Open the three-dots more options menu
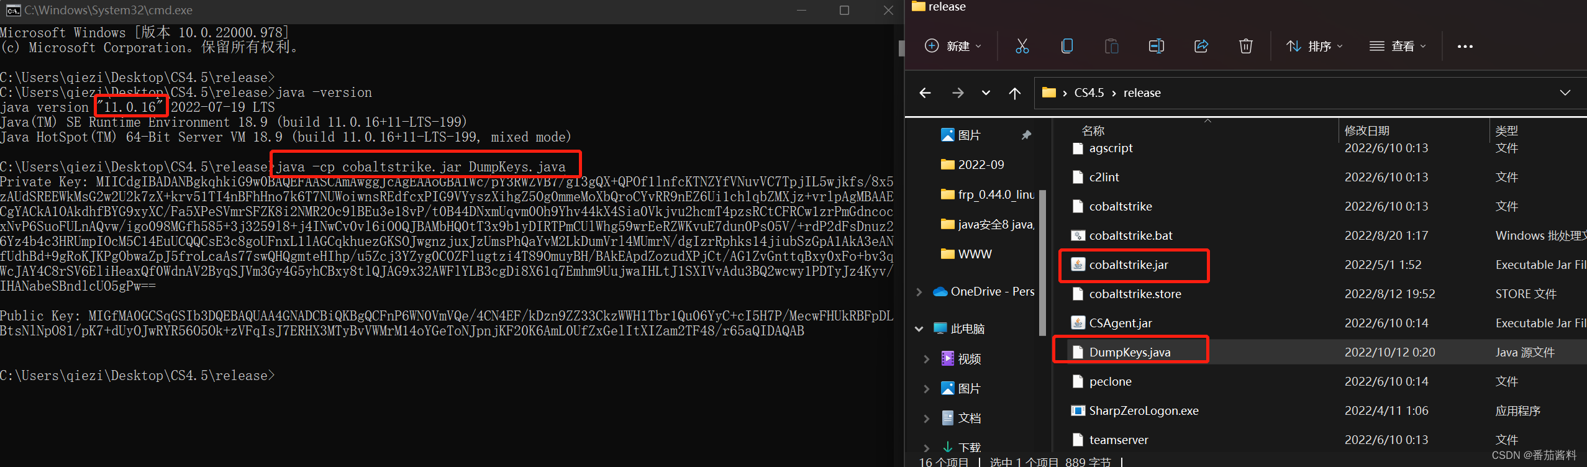1587x467 pixels. 1465,46
